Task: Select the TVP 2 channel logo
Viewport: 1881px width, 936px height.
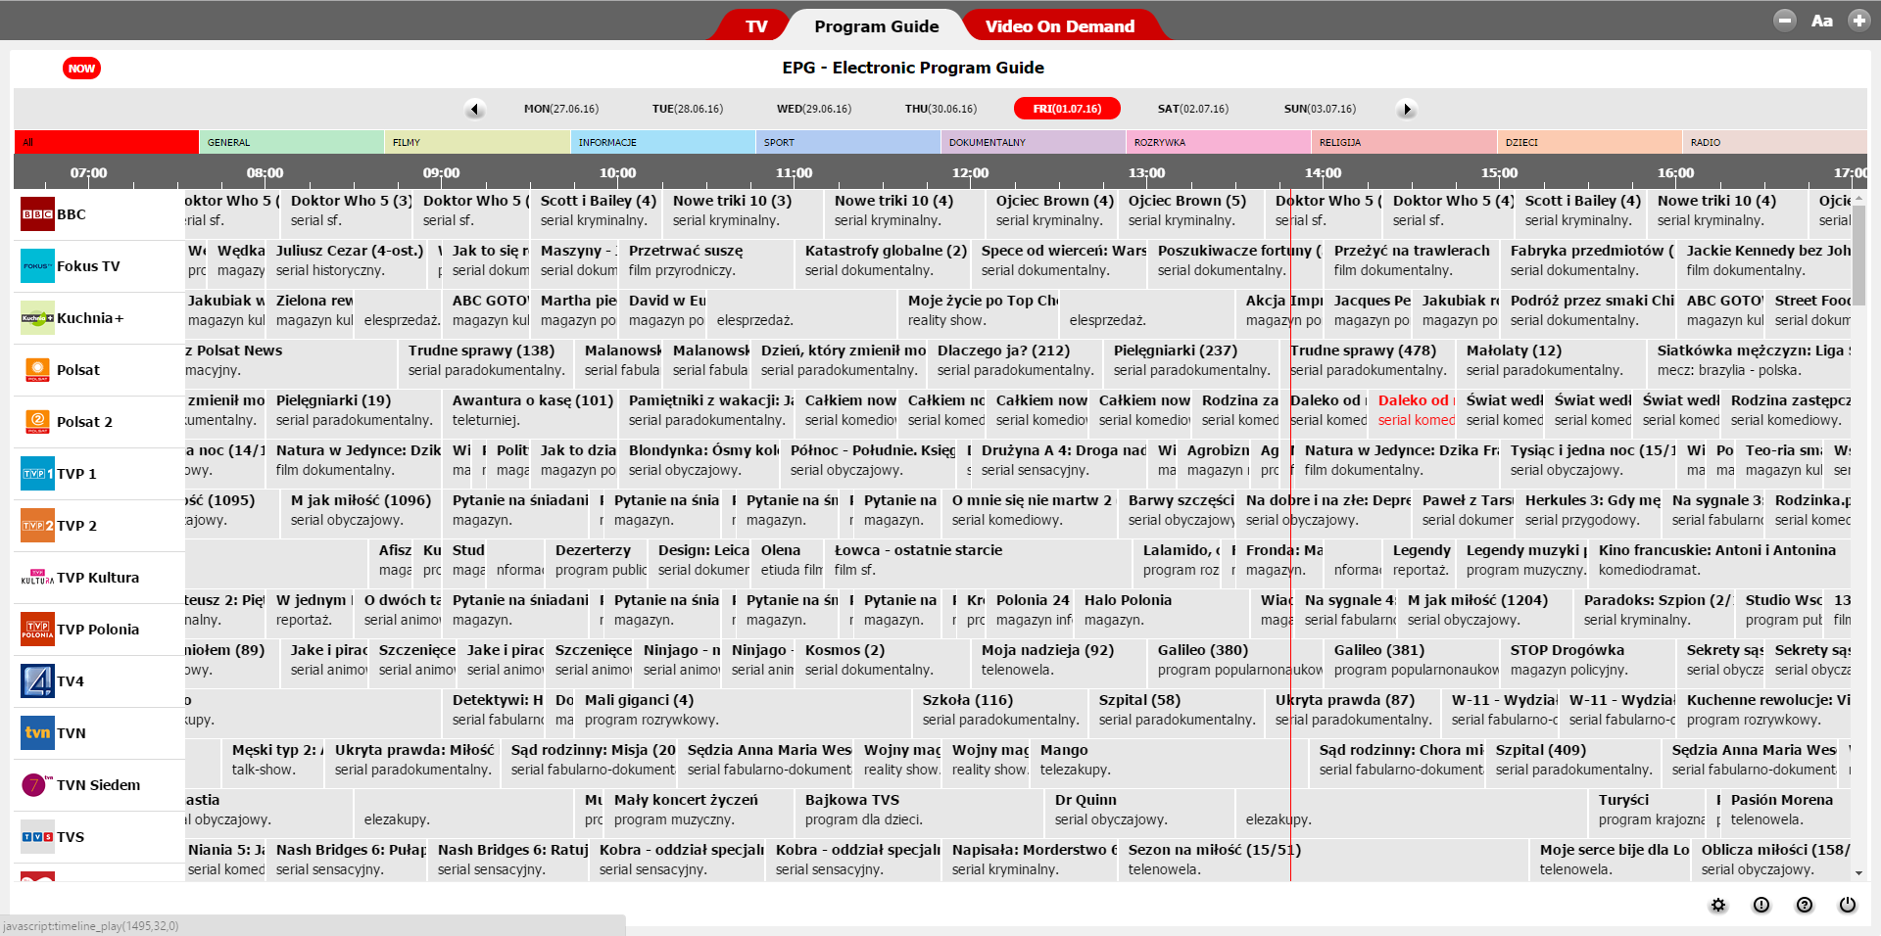Action: point(37,525)
